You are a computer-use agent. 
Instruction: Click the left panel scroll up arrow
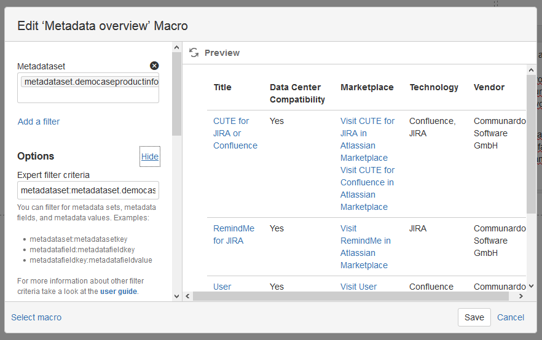click(x=176, y=47)
